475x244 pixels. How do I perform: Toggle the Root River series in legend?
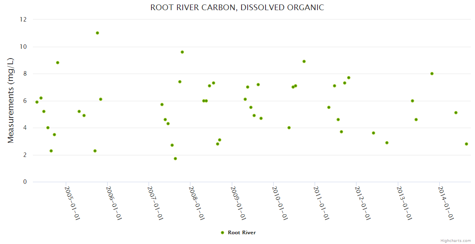click(242, 233)
